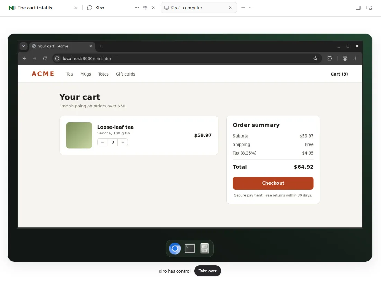Go forward in browser history
Viewport: 381px width, 282px height.
35,58
